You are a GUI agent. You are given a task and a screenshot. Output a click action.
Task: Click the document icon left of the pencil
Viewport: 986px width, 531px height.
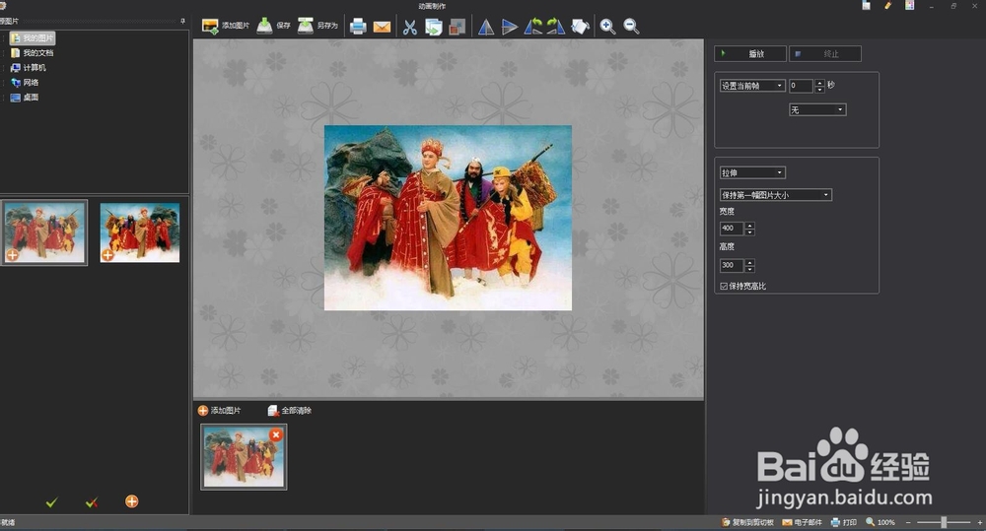click(867, 5)
